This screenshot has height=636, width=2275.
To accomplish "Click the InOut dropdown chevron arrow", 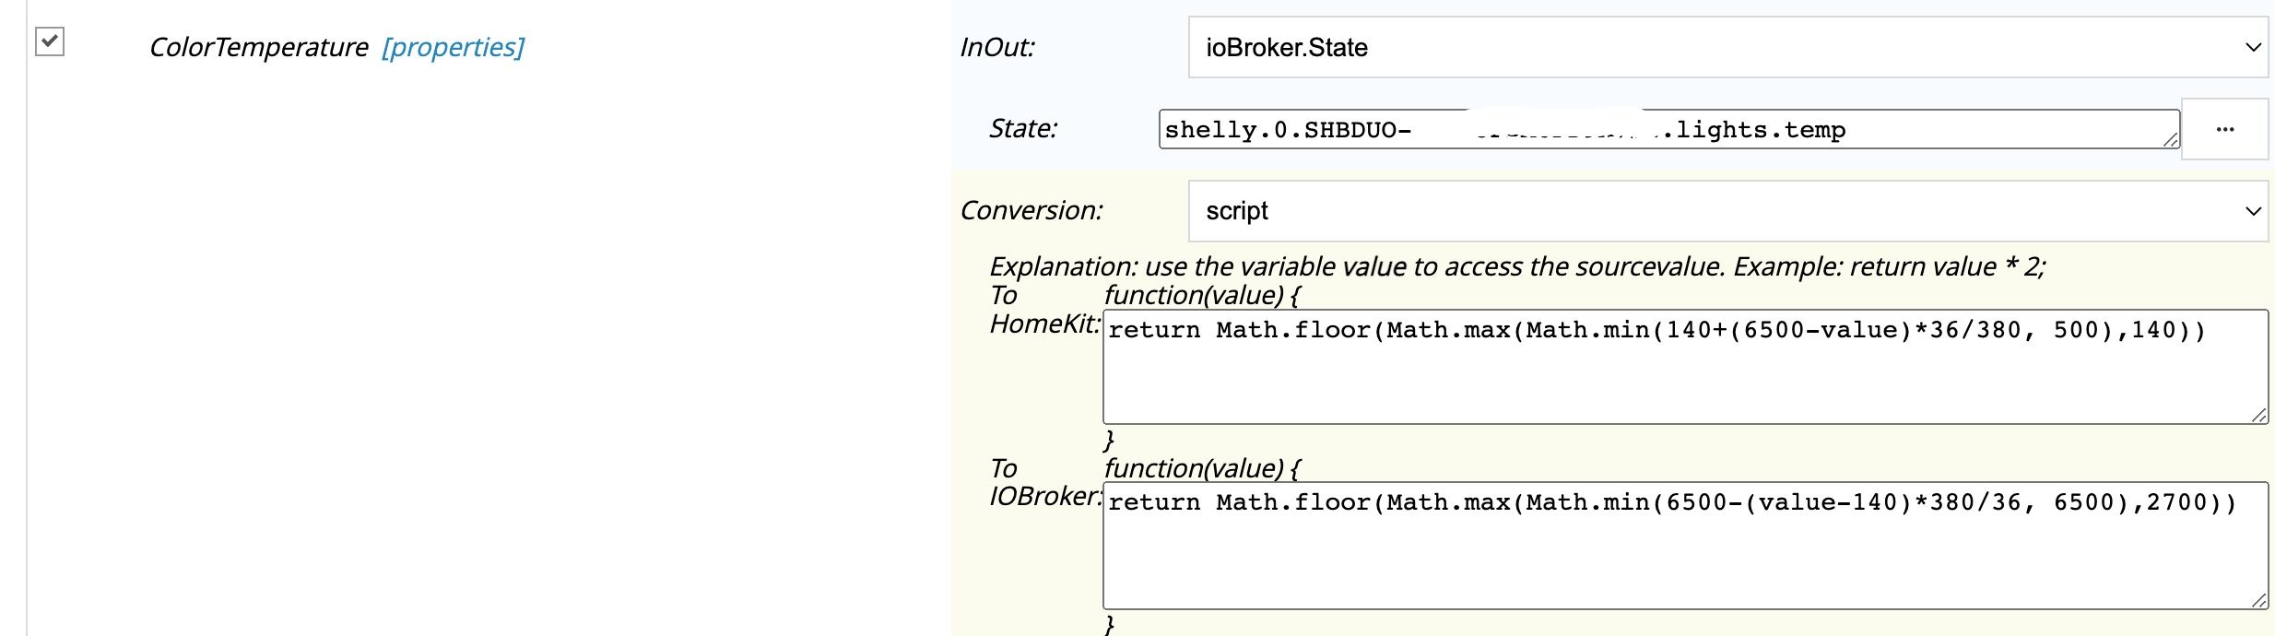I will [x=2253, y=47].
